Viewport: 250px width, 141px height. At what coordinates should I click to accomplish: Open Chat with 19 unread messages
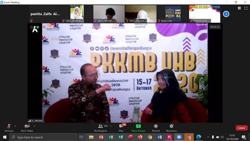pos(121,127)
